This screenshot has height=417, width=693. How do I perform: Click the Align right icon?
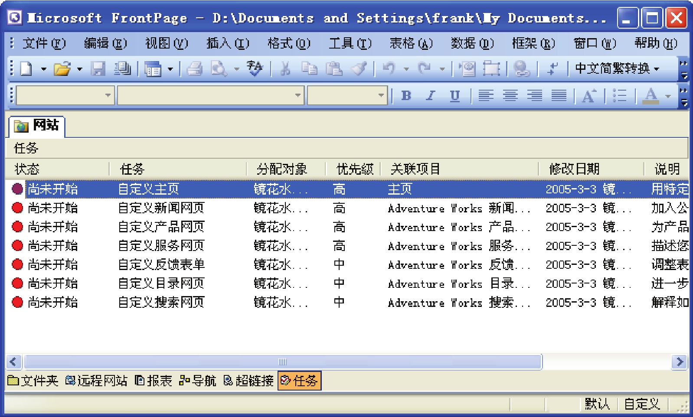[534, 95]
